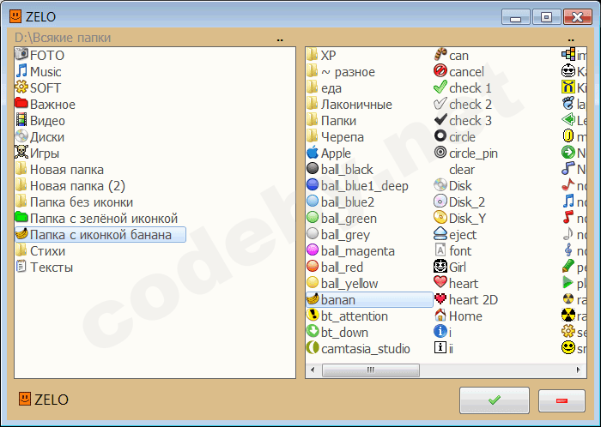Open the ~ разное icon folder
Screen dimensions: 601x427
pyautogui.click(x=341, y=71)
